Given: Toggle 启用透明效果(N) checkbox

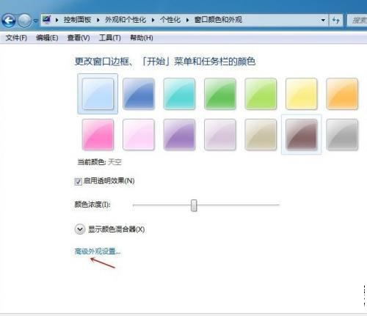Looking at the screenshot, I should (x=78, y=182).
